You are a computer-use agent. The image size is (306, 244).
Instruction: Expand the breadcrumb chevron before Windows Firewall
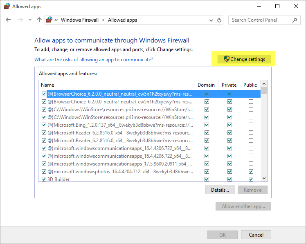pyautogui.click(x=56, y=20)
